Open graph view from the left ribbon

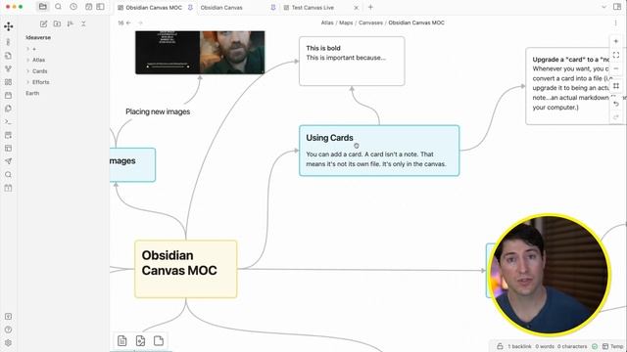(x=8, y=68)
